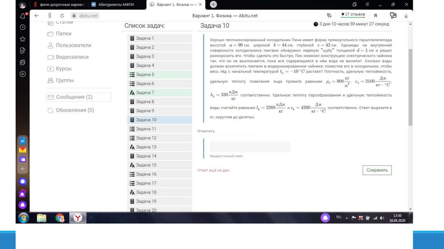The height and width of the screenshot is (249, 444).
Task: Click the lock icon next to abitu.net
Action: click(x=74, y=16)
